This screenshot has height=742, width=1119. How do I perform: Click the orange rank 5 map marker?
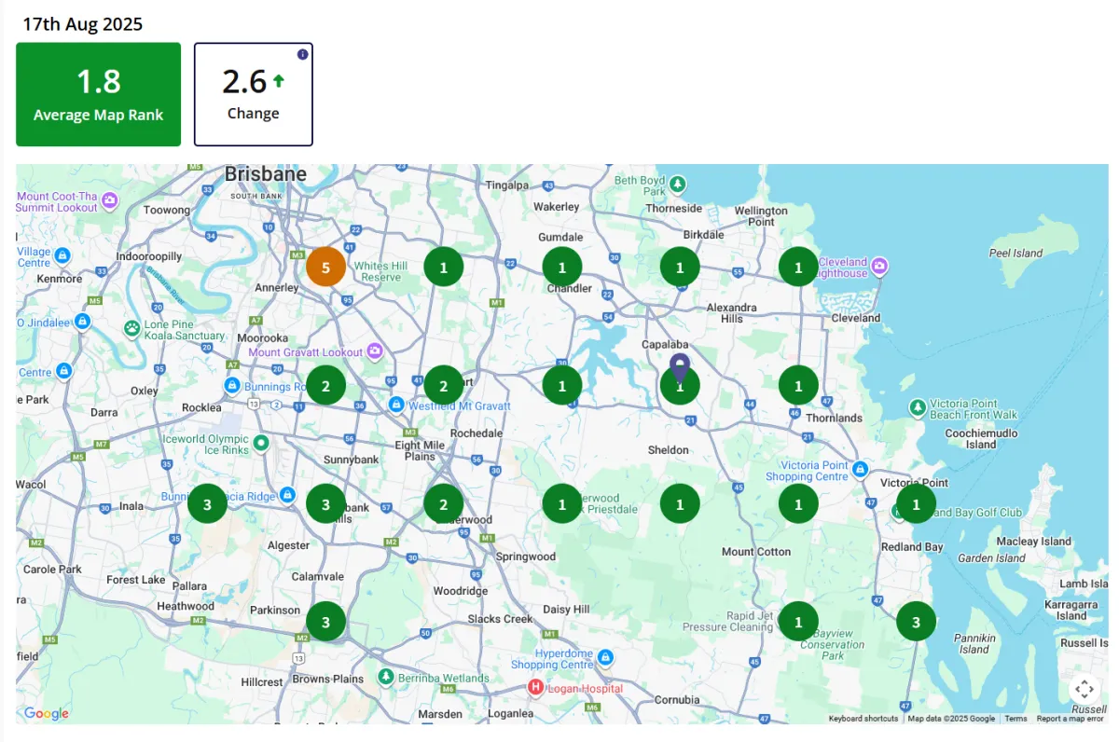[x=325, y=268]
